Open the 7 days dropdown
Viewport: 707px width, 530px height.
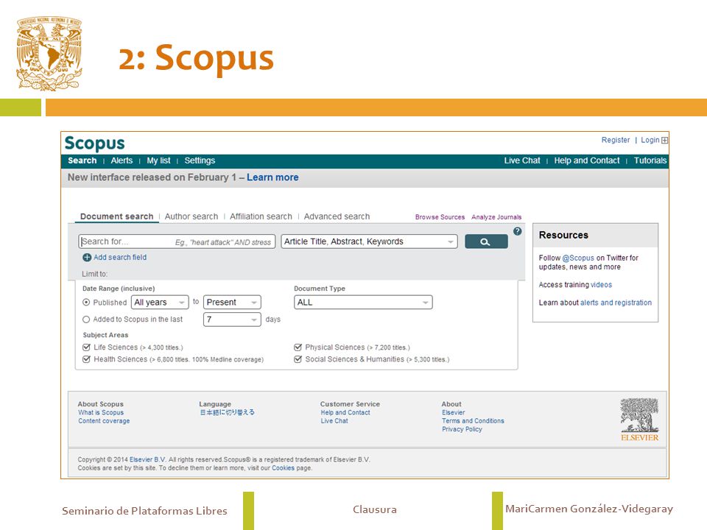coord(232,319)
